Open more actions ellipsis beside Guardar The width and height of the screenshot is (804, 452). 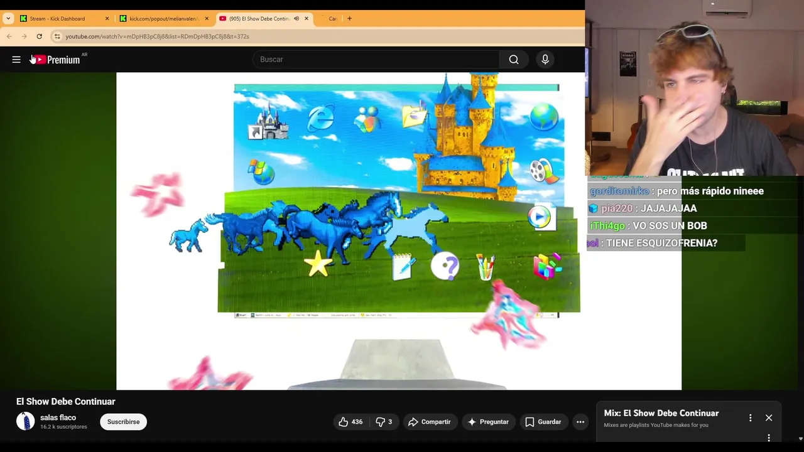tap(580, 422)
